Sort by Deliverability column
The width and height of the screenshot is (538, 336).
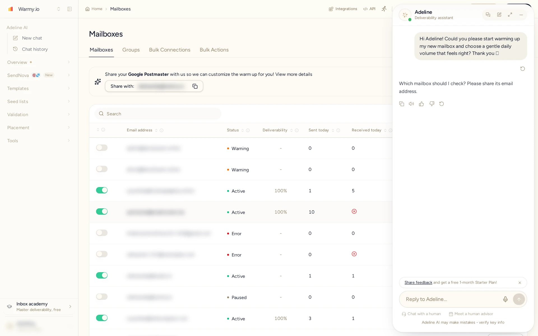pyautogui.click(x=291, y=130)
